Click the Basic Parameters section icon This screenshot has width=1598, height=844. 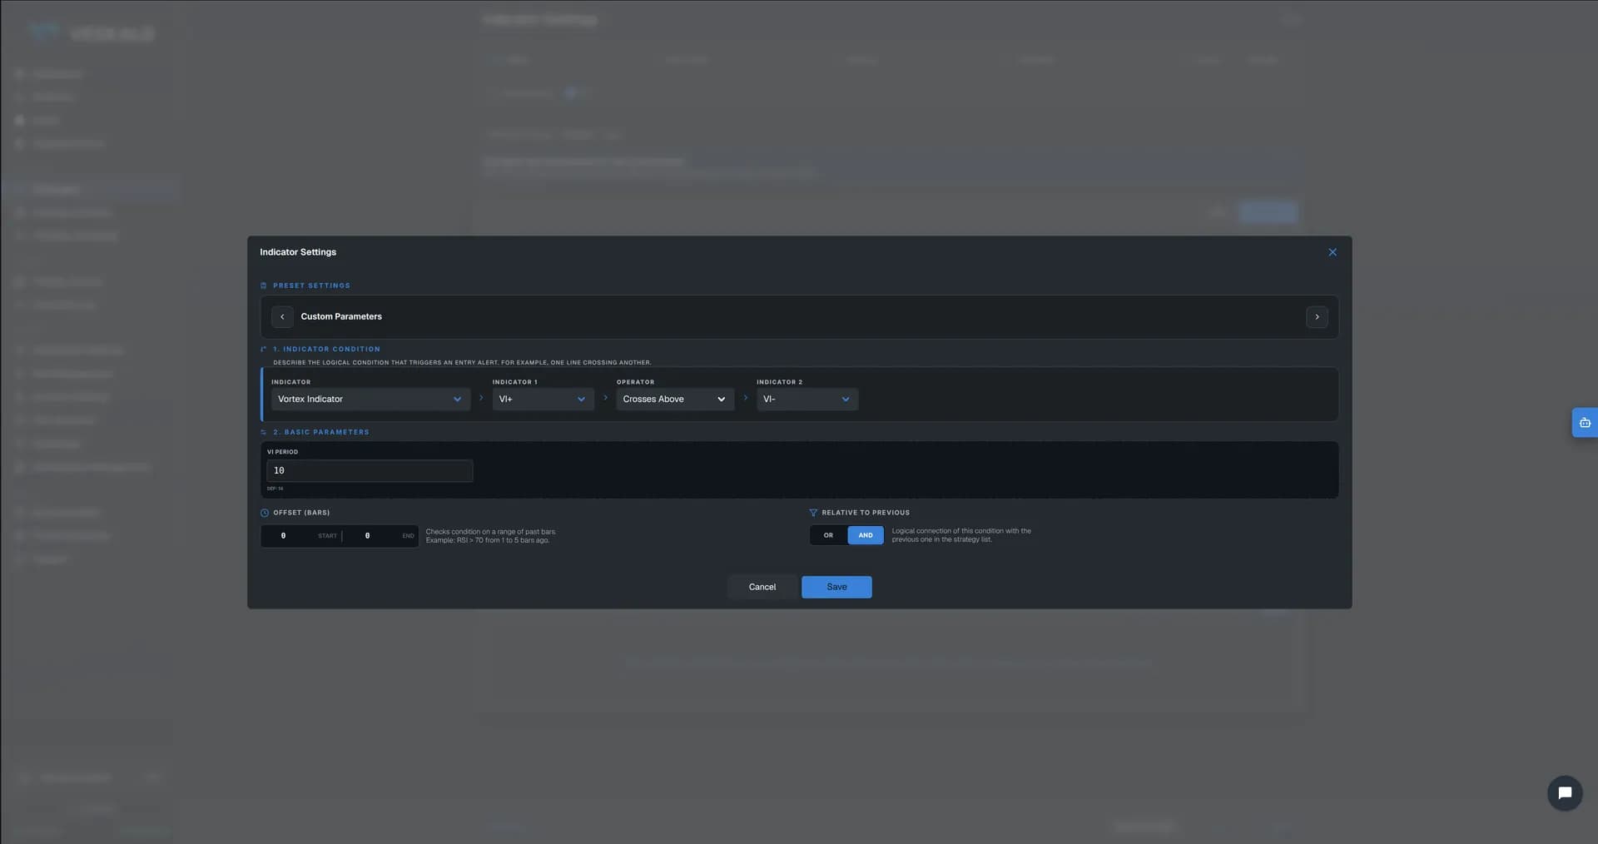tap(264, 433)
